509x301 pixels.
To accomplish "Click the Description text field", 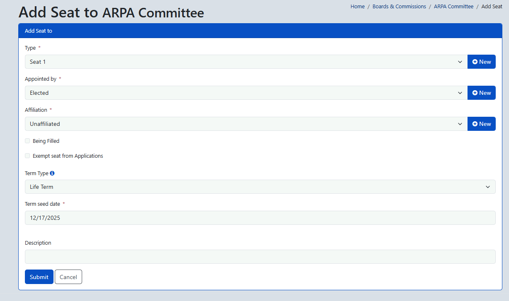I will coord(260,257).
